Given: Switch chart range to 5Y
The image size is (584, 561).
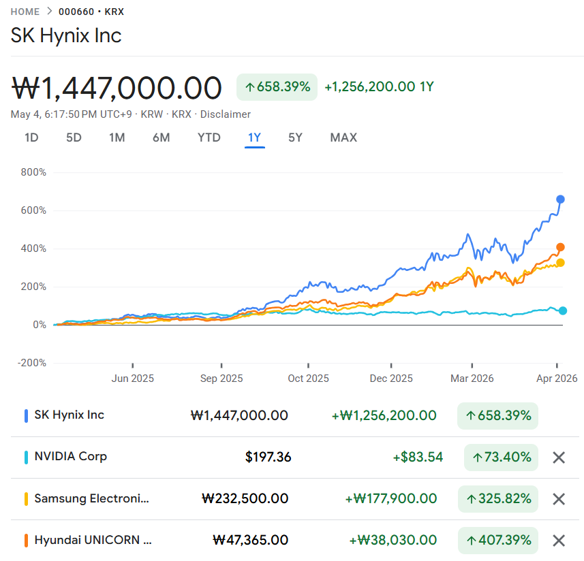Looking at the screenshot, I should coord(295,138).
